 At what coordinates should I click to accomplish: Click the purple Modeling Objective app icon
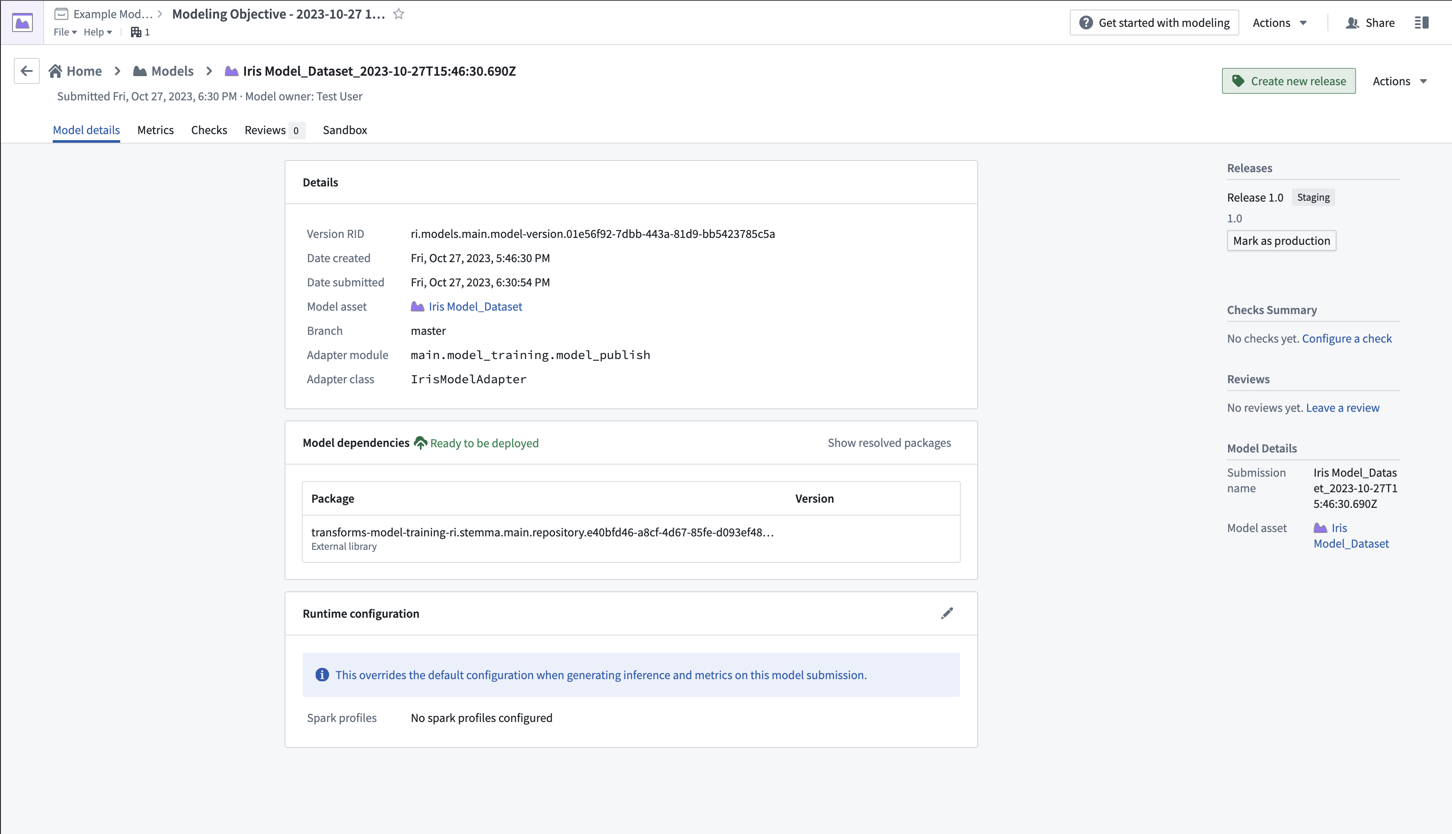(x=22, y=23)
